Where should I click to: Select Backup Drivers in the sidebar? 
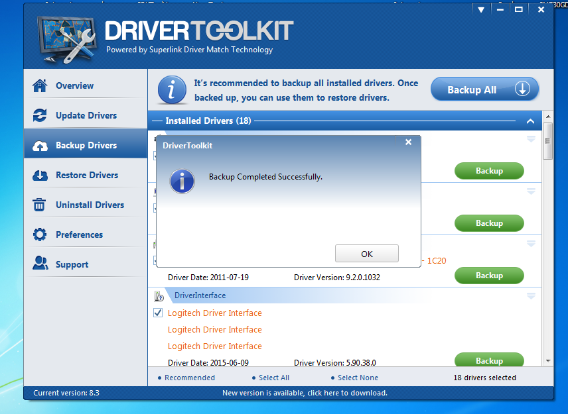[86, 145]
